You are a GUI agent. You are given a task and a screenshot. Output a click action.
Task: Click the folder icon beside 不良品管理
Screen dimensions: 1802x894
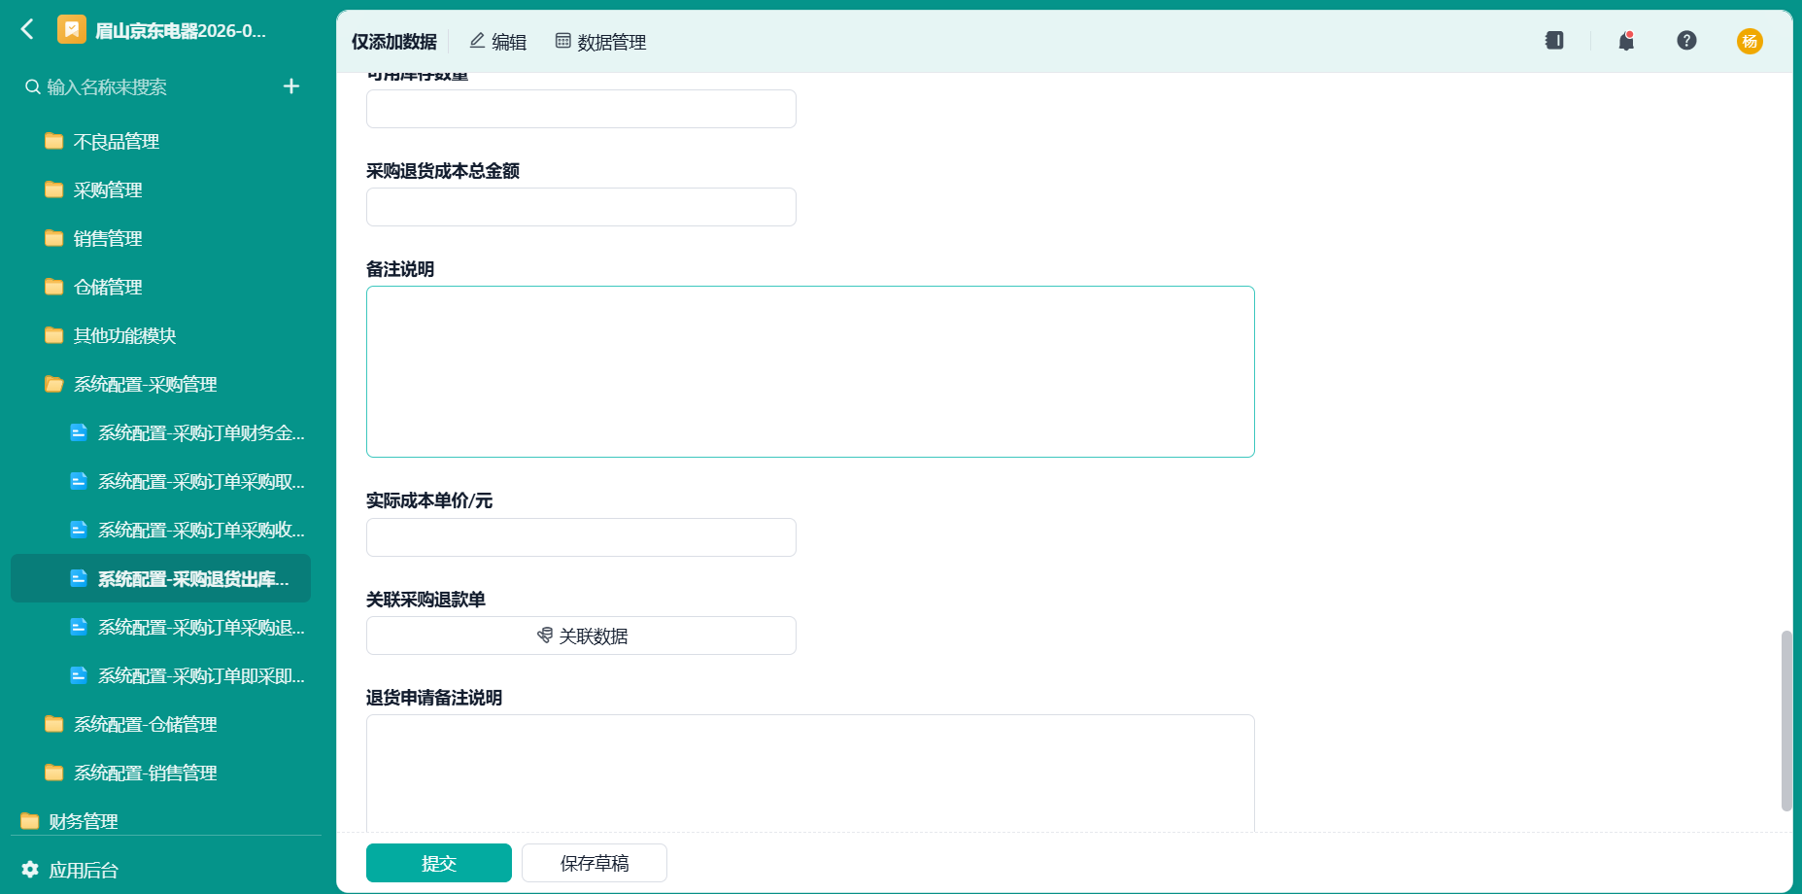tap(54, 142)
